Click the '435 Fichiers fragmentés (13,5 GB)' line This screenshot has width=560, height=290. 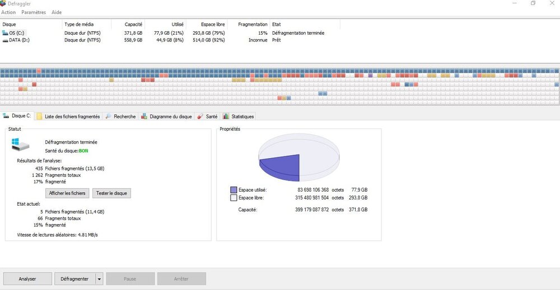(69, 169)
